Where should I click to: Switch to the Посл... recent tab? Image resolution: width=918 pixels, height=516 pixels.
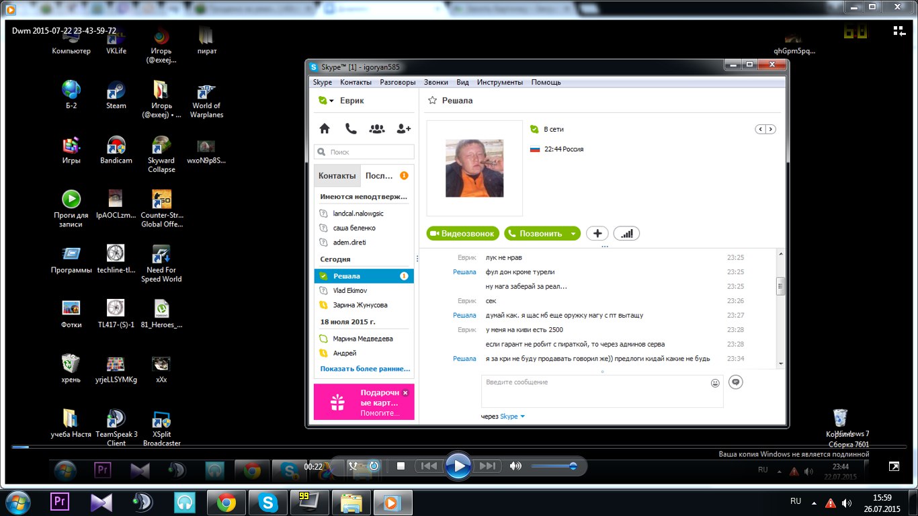pos(387,176)
